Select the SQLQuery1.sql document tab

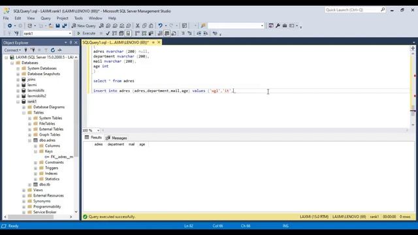(x=116, y=42)
